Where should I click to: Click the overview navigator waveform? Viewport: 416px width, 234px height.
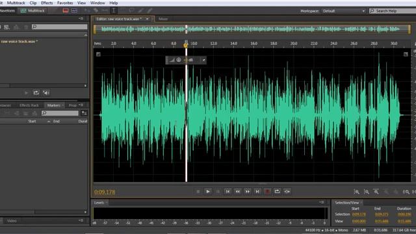[252, 29]
